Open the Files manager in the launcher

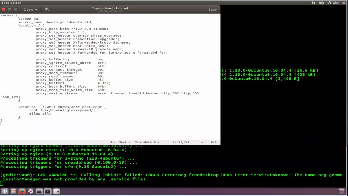click(x=13, y=191)
